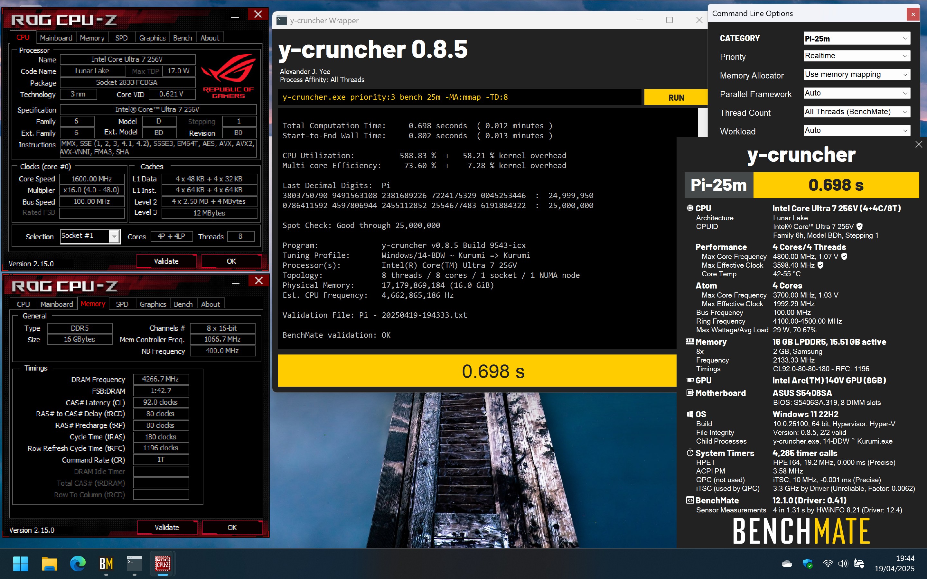Open SPD tab in bottom CPU-Z window
The height and width of the screenshot is (579, 927).
tap(122, 304)
